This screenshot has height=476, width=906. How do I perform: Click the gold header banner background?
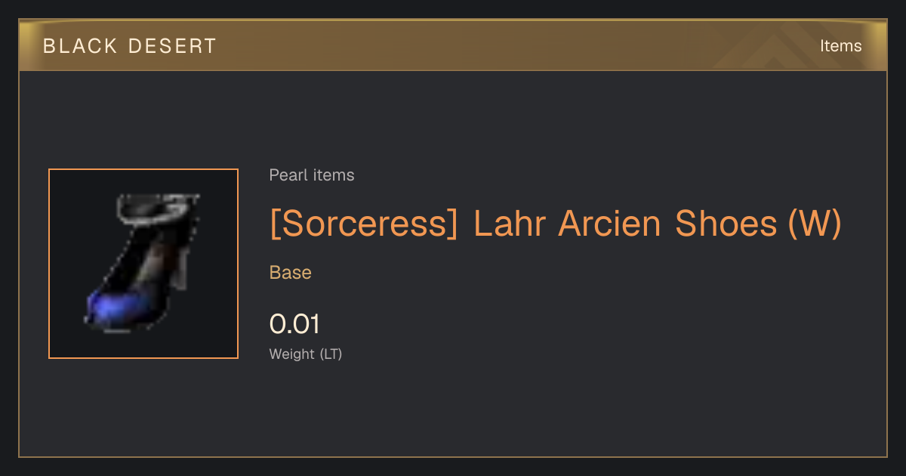[453, 46]
